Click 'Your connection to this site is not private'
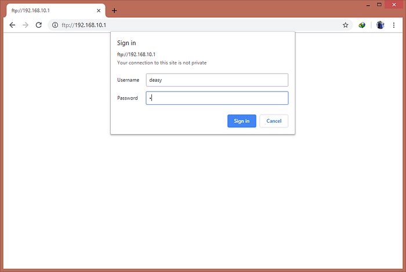This screenshot has width=406, height=272. pyautogui.click(x=162, y=63)
